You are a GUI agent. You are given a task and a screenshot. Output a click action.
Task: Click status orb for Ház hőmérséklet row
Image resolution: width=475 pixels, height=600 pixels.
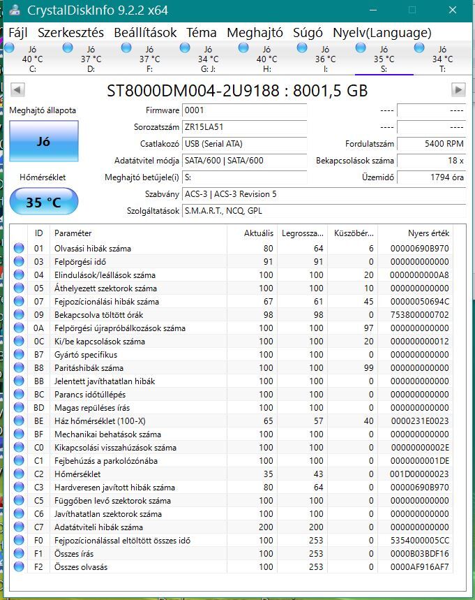(19, 420)
